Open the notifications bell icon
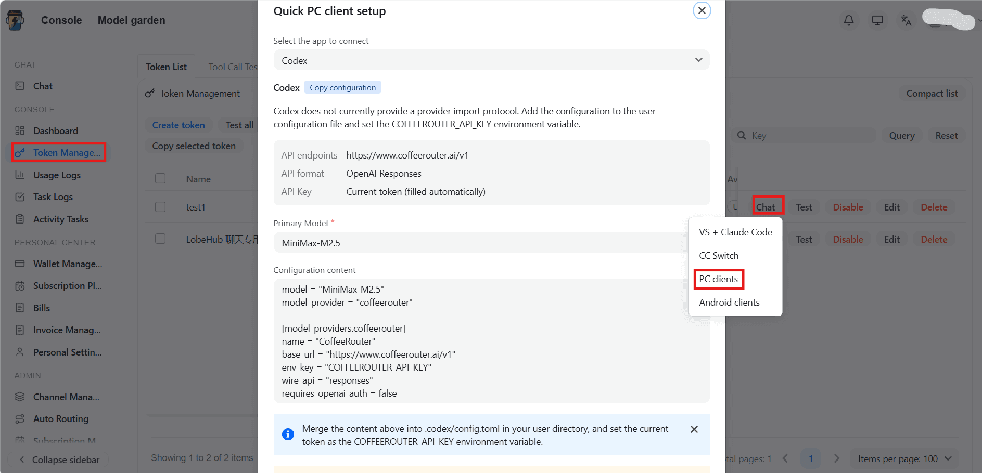 [849, 20]
